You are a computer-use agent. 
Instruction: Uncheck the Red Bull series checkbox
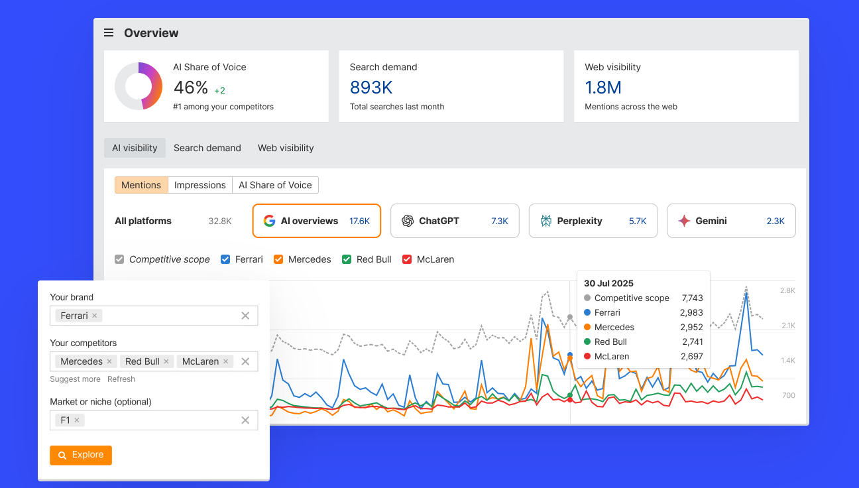click(347, 259)
